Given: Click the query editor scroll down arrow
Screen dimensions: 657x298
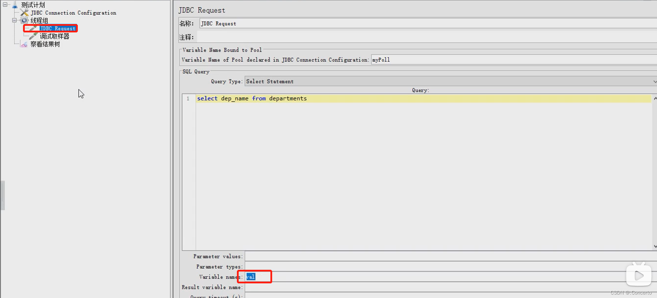Looking at the screenshot, I should 655,246.
